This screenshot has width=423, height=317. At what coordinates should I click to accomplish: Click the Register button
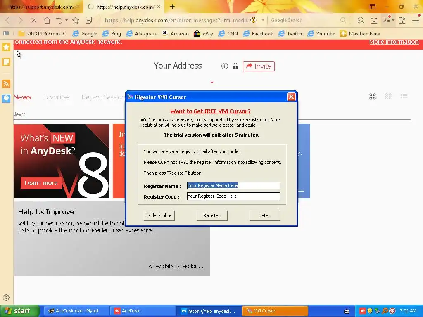pos(212,215)
